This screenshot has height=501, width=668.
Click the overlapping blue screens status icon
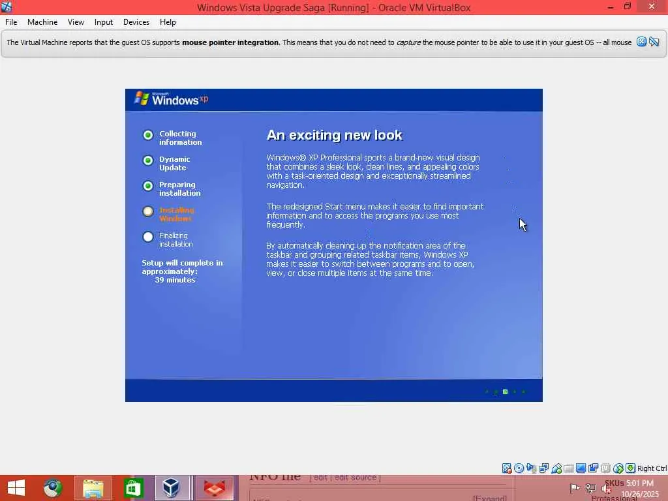click(593, 468)
